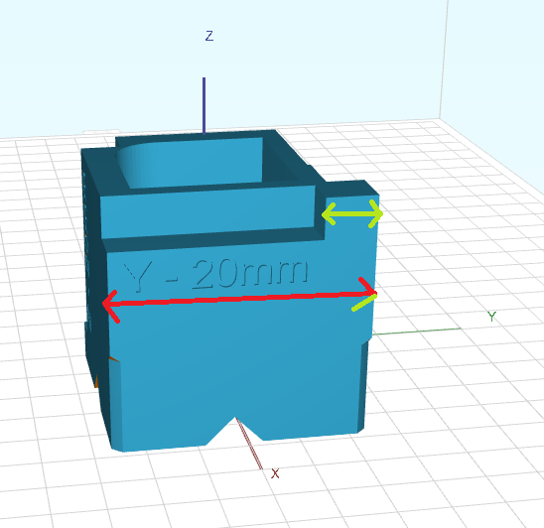Screen dimensions: 544x528
Task: Select the yellow-green double-headed arrow
Action: pyautogui.click(x=352, y=213)
